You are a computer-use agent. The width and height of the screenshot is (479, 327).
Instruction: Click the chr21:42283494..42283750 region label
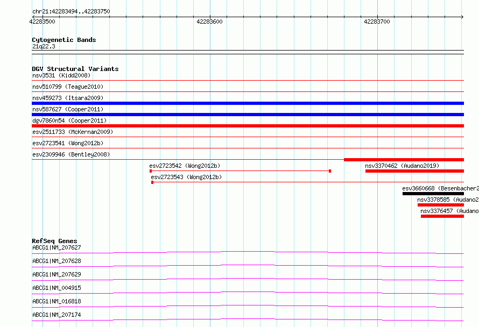click(x=71, y=11)
